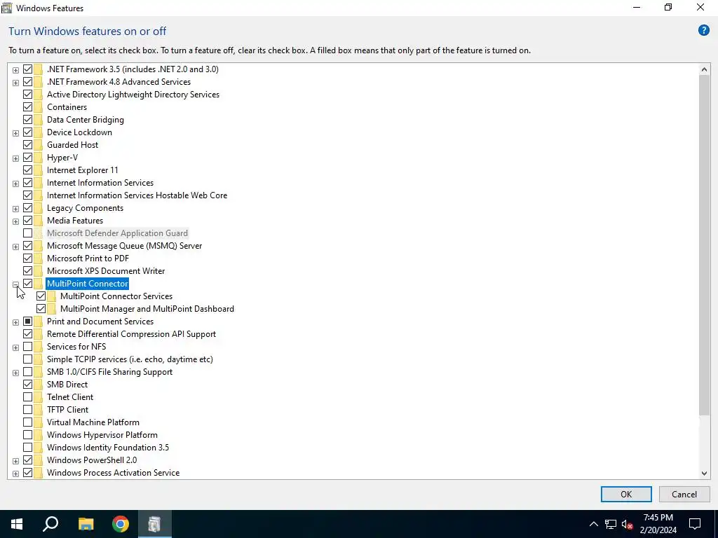
Task: Expand the Services for NFS node
Action: [15, 347]
